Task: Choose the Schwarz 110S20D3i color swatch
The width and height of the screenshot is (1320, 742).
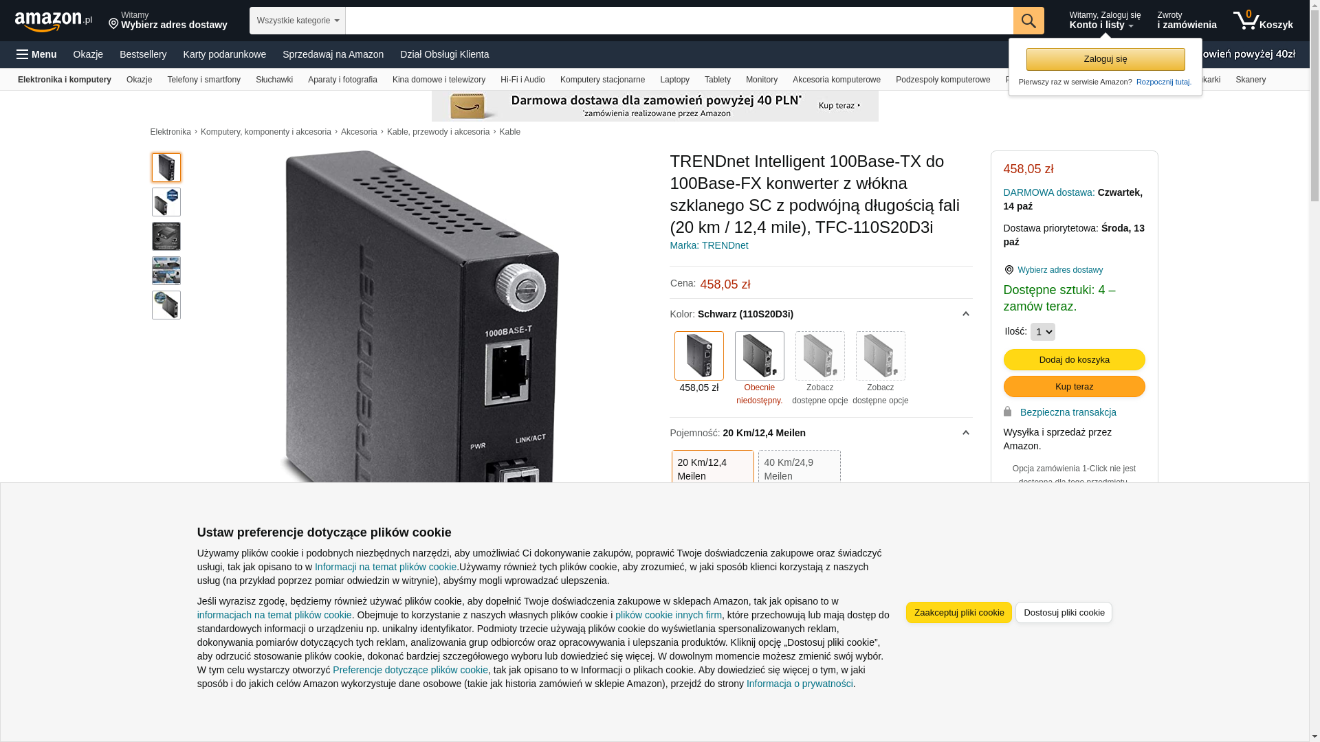Action: (x=699, y=356)
